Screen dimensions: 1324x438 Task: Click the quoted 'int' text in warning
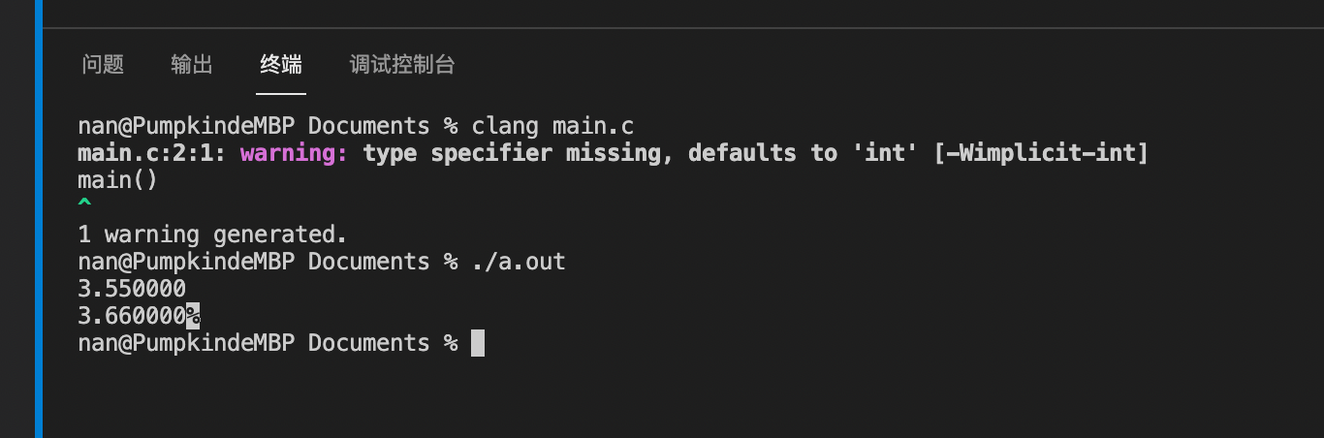[886, 153]
